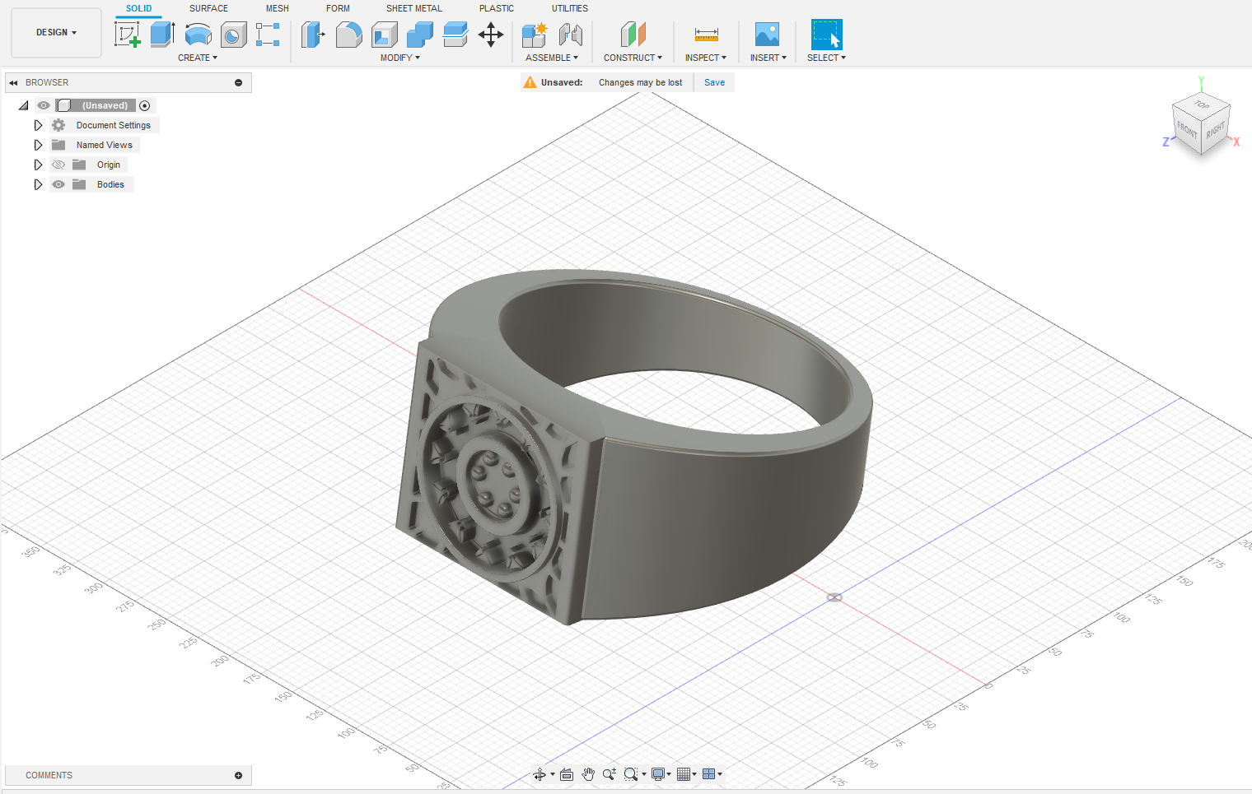The width and height of the screenshot is (1252, 794).
Task: Open the Viewports layout icon
Action: point(708,774)
